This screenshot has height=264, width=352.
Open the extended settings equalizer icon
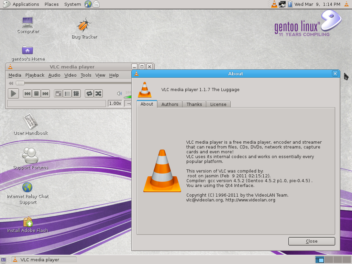76,93
